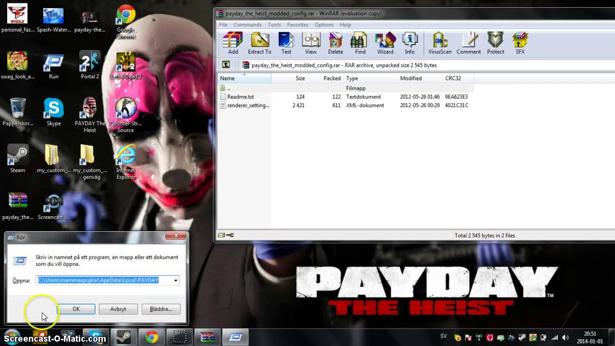615x346 pixels.
Task: Select the Portal 2 desktop icon
Action: coord(90,65)
